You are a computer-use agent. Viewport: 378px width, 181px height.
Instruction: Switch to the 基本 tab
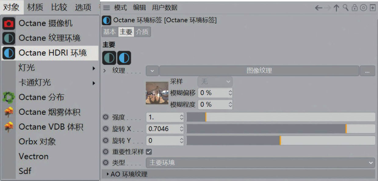tap(110, 32)
